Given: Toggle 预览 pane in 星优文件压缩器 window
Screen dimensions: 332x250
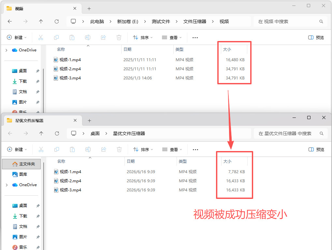Looking at the screenshot, I should (316, 149).
